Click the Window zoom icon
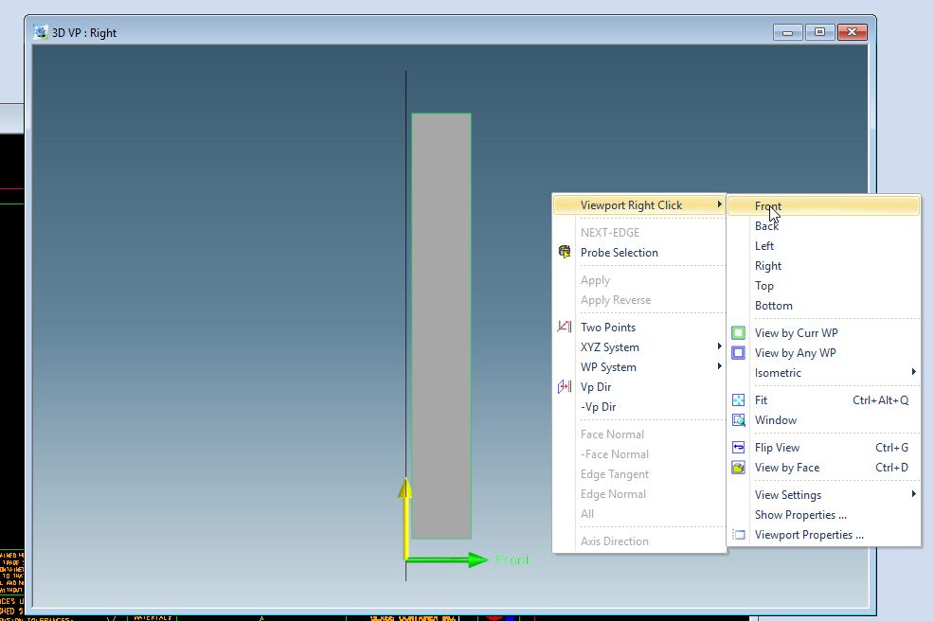The image size is (934, 621). click(x=738, y=419)
